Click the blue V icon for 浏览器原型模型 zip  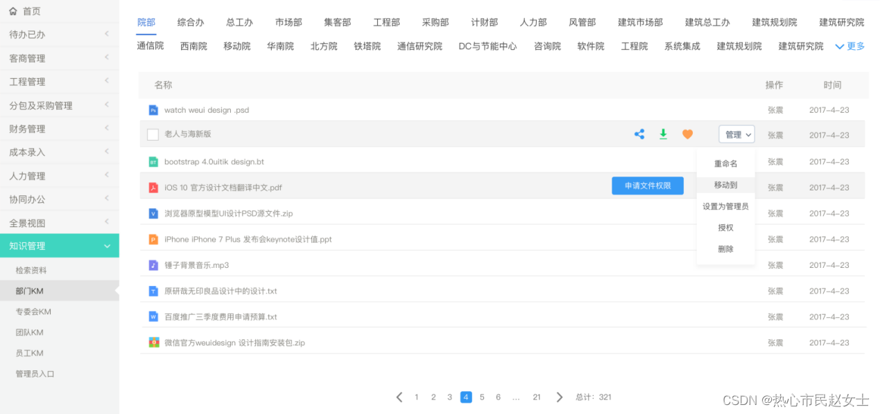(153, 213)
